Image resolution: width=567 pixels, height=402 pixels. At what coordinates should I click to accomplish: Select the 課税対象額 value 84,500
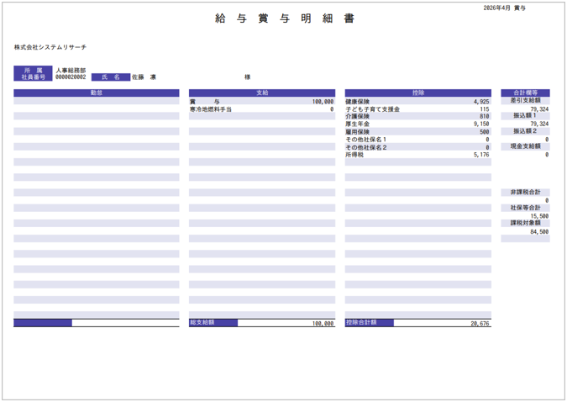538,231
